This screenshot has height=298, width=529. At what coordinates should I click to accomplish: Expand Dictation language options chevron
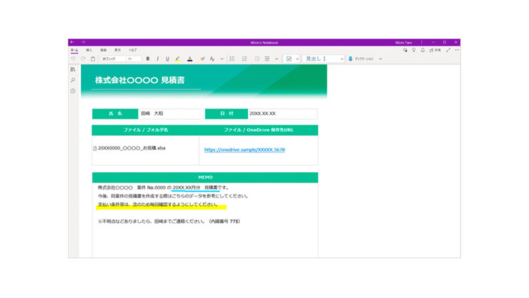click(380, 59)
